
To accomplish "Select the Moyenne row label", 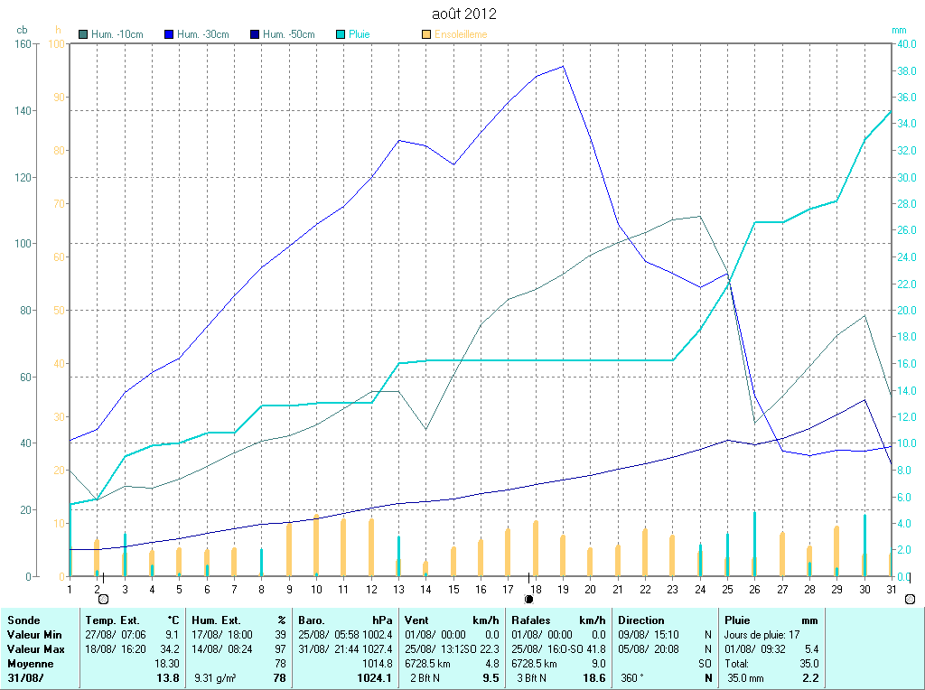I will [31, 663].
